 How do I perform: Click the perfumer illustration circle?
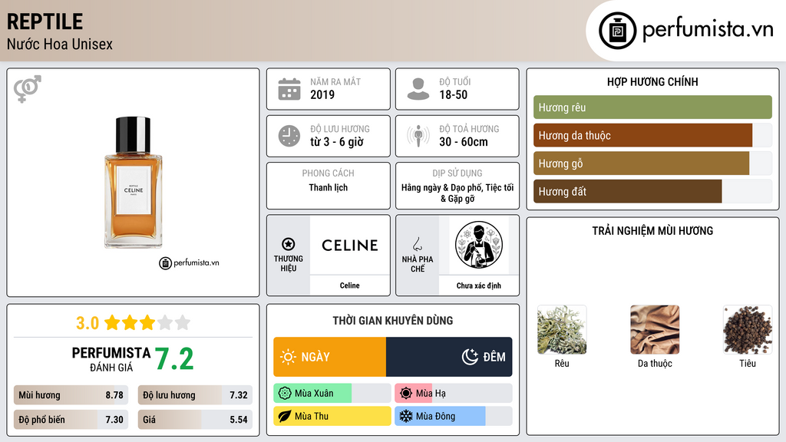478,245
